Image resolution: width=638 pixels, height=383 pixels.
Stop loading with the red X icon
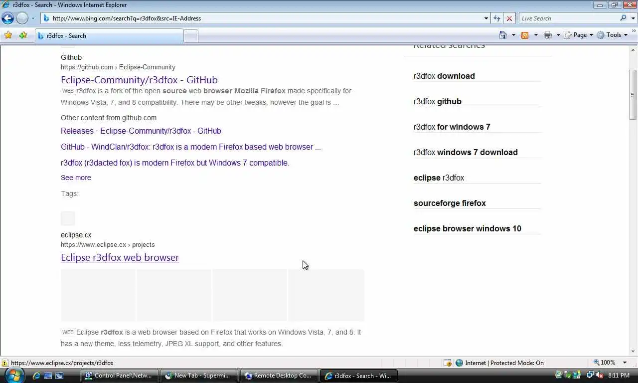coord(509,18)
